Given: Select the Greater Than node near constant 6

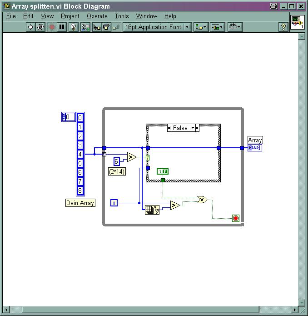Looking at the screenshot, I should (132, 157).
